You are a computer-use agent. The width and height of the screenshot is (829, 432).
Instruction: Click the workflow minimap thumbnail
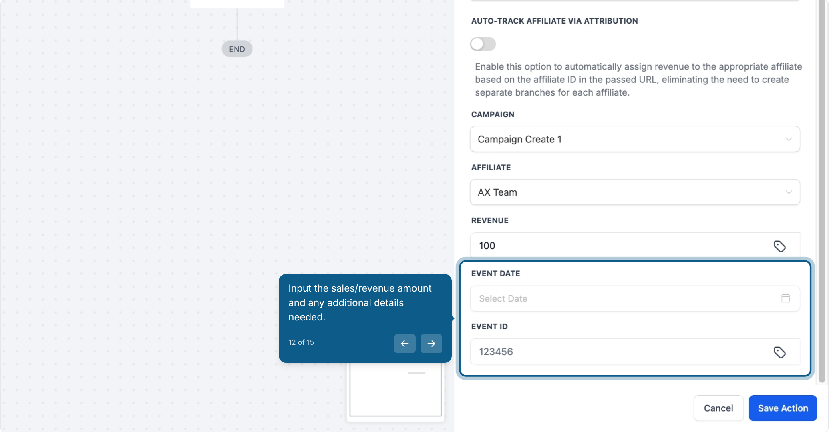click(x=395, y=389)
